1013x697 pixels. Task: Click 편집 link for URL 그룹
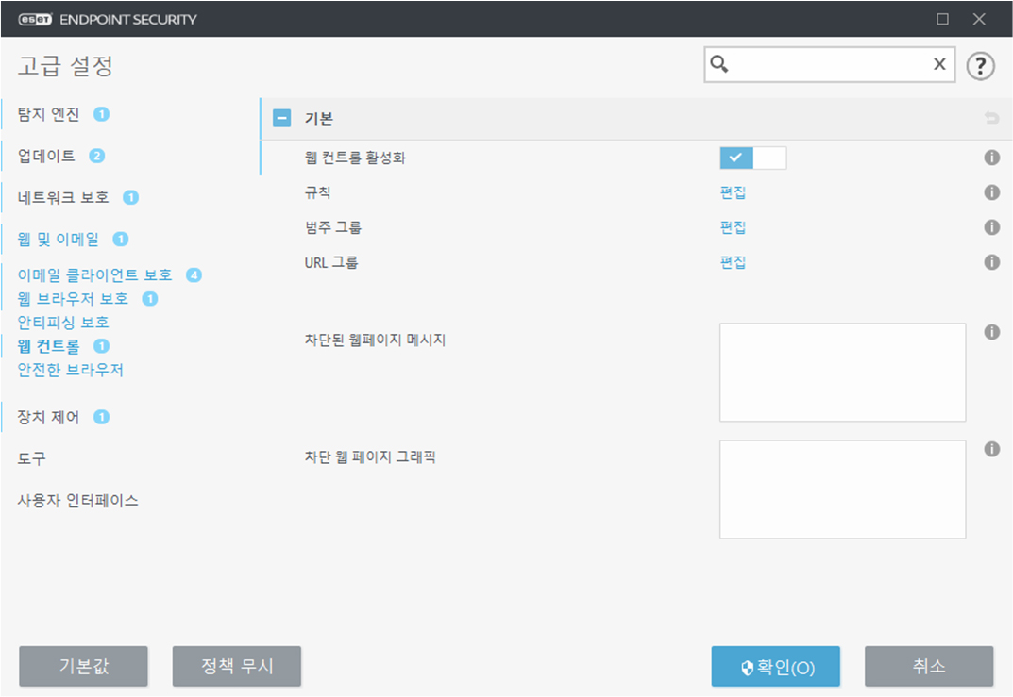[x=733, y=262]
